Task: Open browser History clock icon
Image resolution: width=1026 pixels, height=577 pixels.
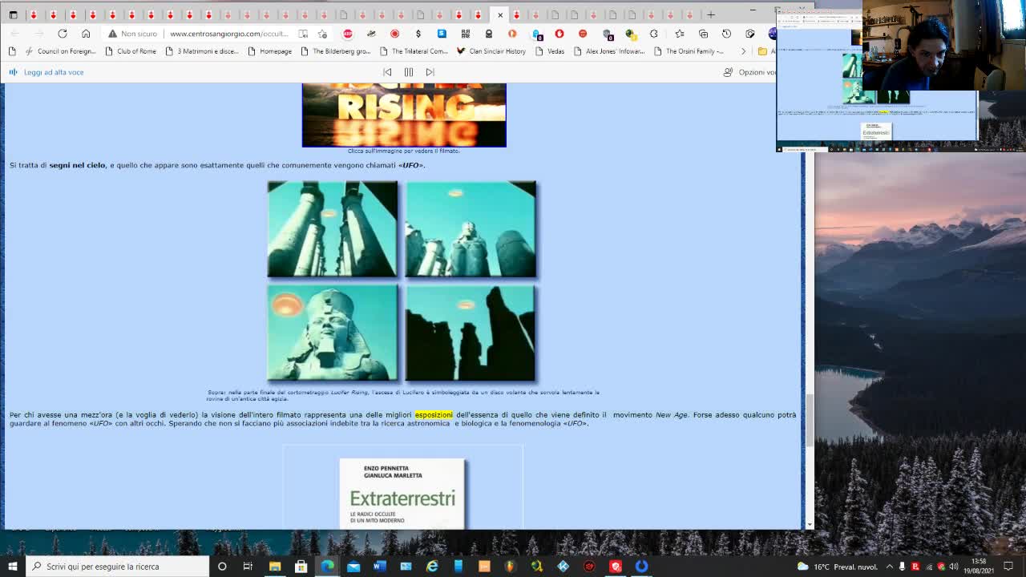Action: (x=726, y=34)
